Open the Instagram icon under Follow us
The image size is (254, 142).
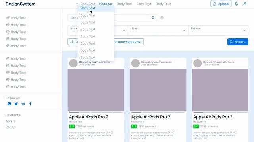tap(9, 103)
